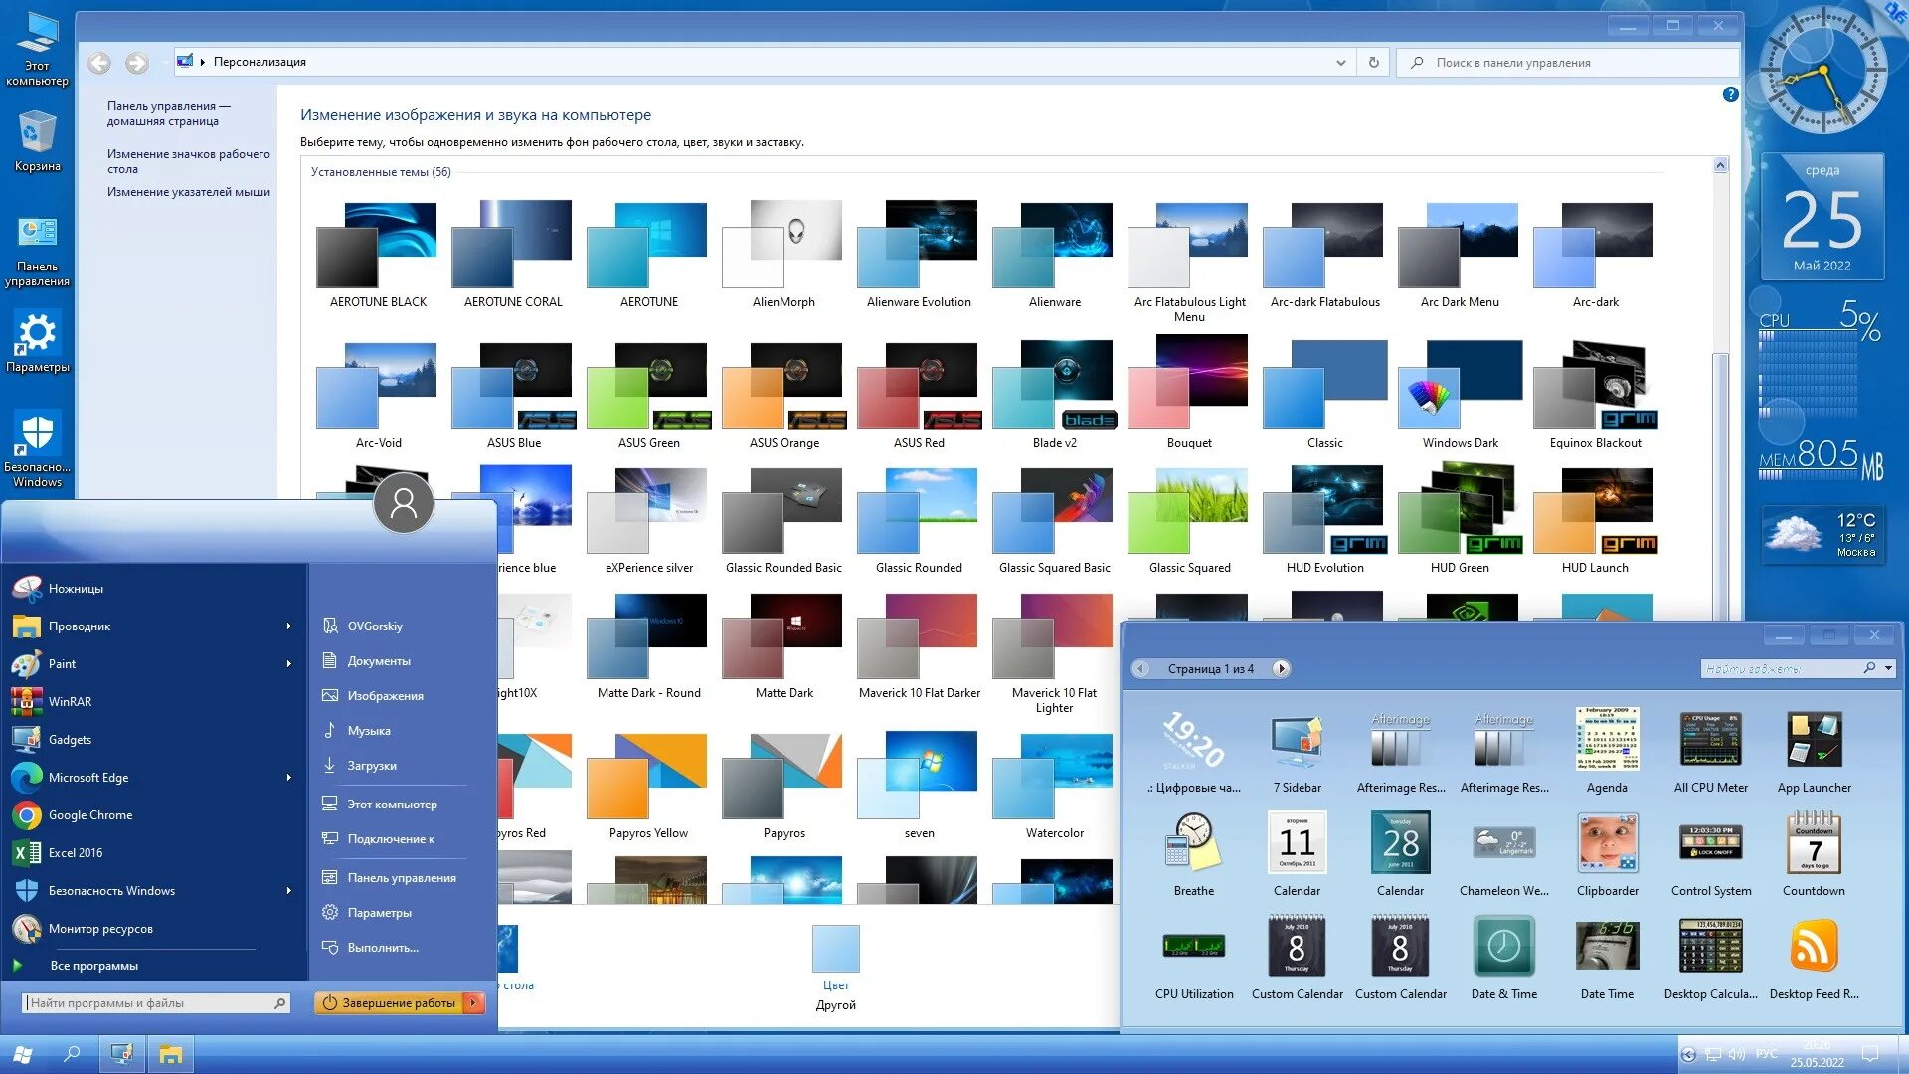The image size is (1909, 1074).
Task: Expand the address bar history dropdown
Action: click(x=1340, y=62)
